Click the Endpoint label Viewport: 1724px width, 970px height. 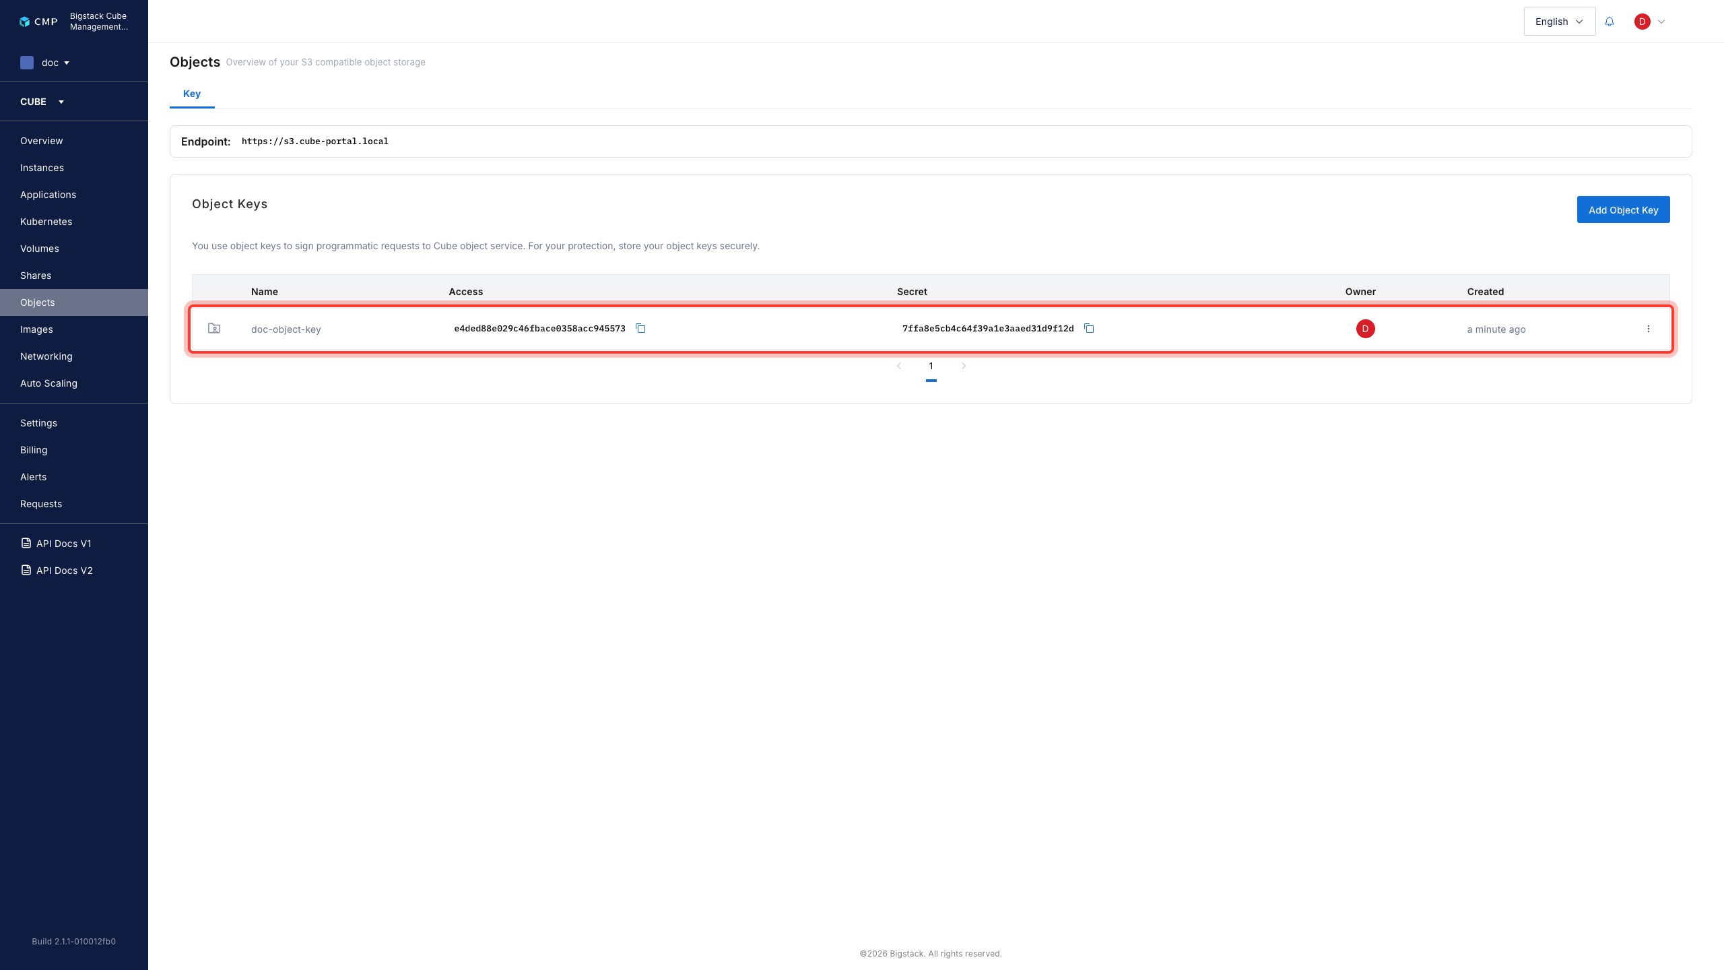[x=206, y=141]
